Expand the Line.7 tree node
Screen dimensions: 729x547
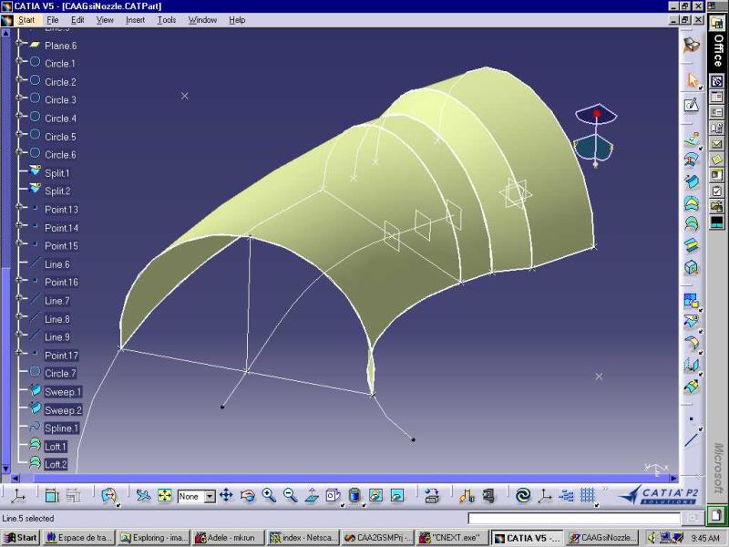point(18,298)
